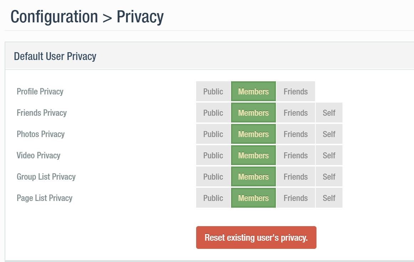The width and height of the screenshot is (414, 262).
Task: Set Profile Privacy to Public
Action: (213, 92)
